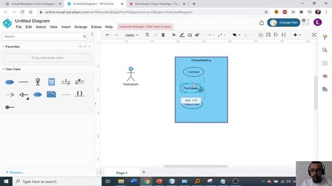The height and width of the screenshot is (186, 332).
Task: Pick the solid Association line shape
Action: [23, 82]
